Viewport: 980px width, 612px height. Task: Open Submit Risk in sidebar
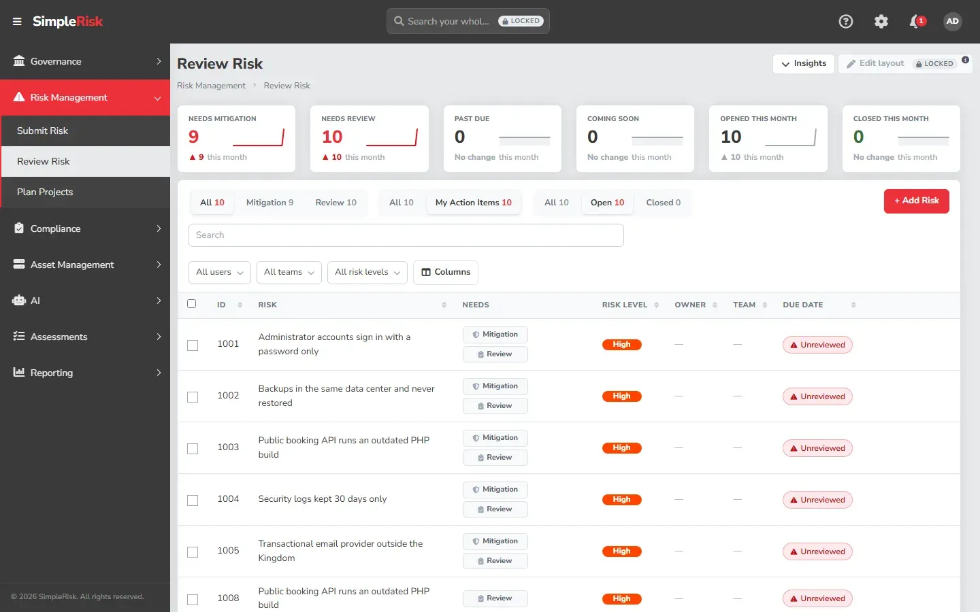click(85, 131)
